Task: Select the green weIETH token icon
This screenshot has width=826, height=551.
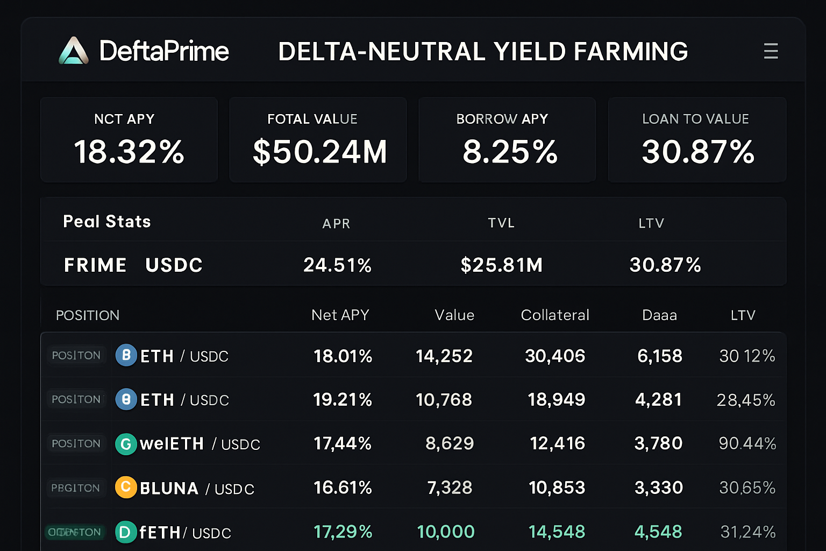Action: pyautogui.click(x=125, y=444)
